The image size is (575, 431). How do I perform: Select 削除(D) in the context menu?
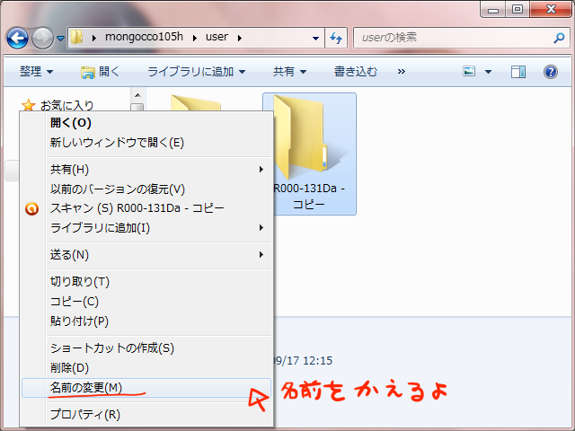tap(70, 367)
